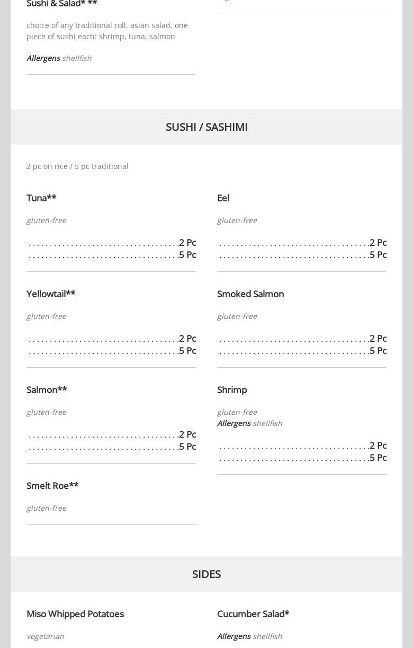Screen dimensions: 413x648
Task: Choose the 5 Pc option under Eel
Action: (378, 254)
